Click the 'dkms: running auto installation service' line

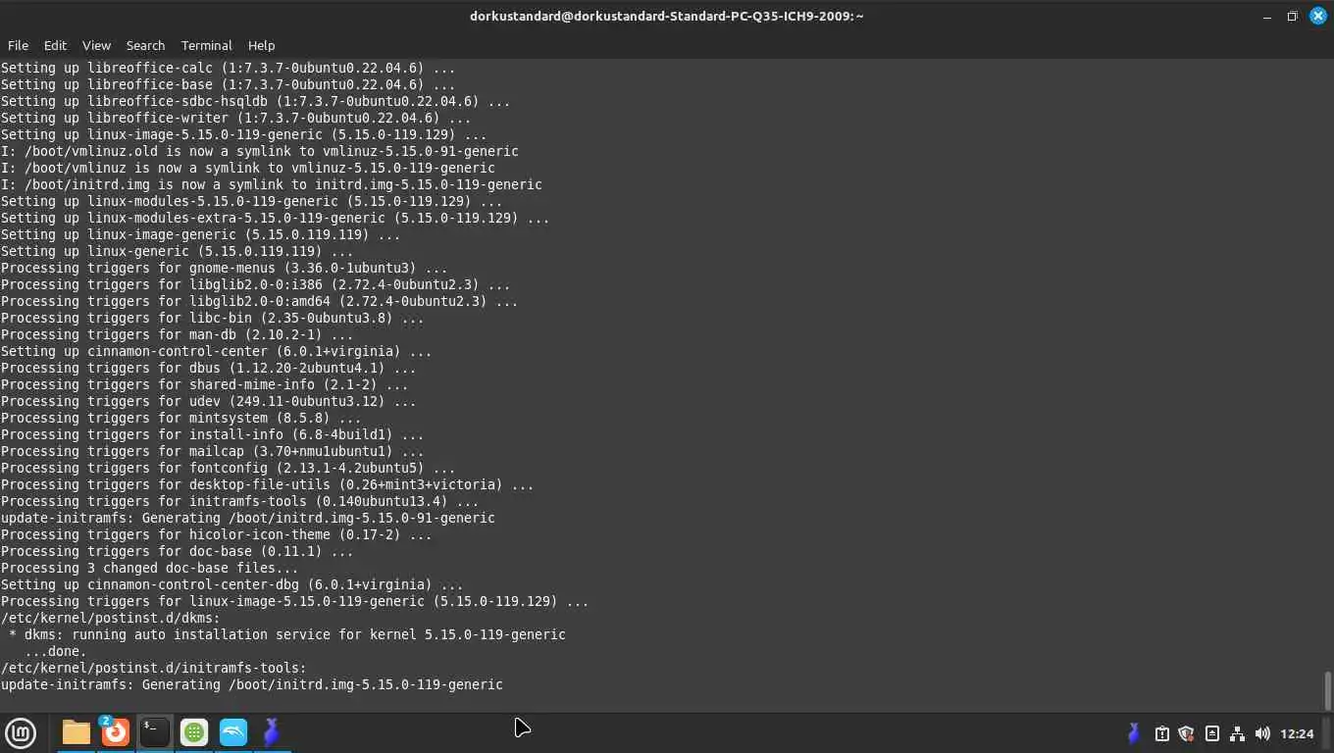(x=286, y=634)
